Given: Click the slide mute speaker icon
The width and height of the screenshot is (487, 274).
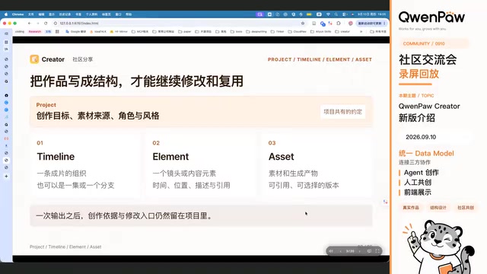Looking at the screenshot, I should [331, 251].
